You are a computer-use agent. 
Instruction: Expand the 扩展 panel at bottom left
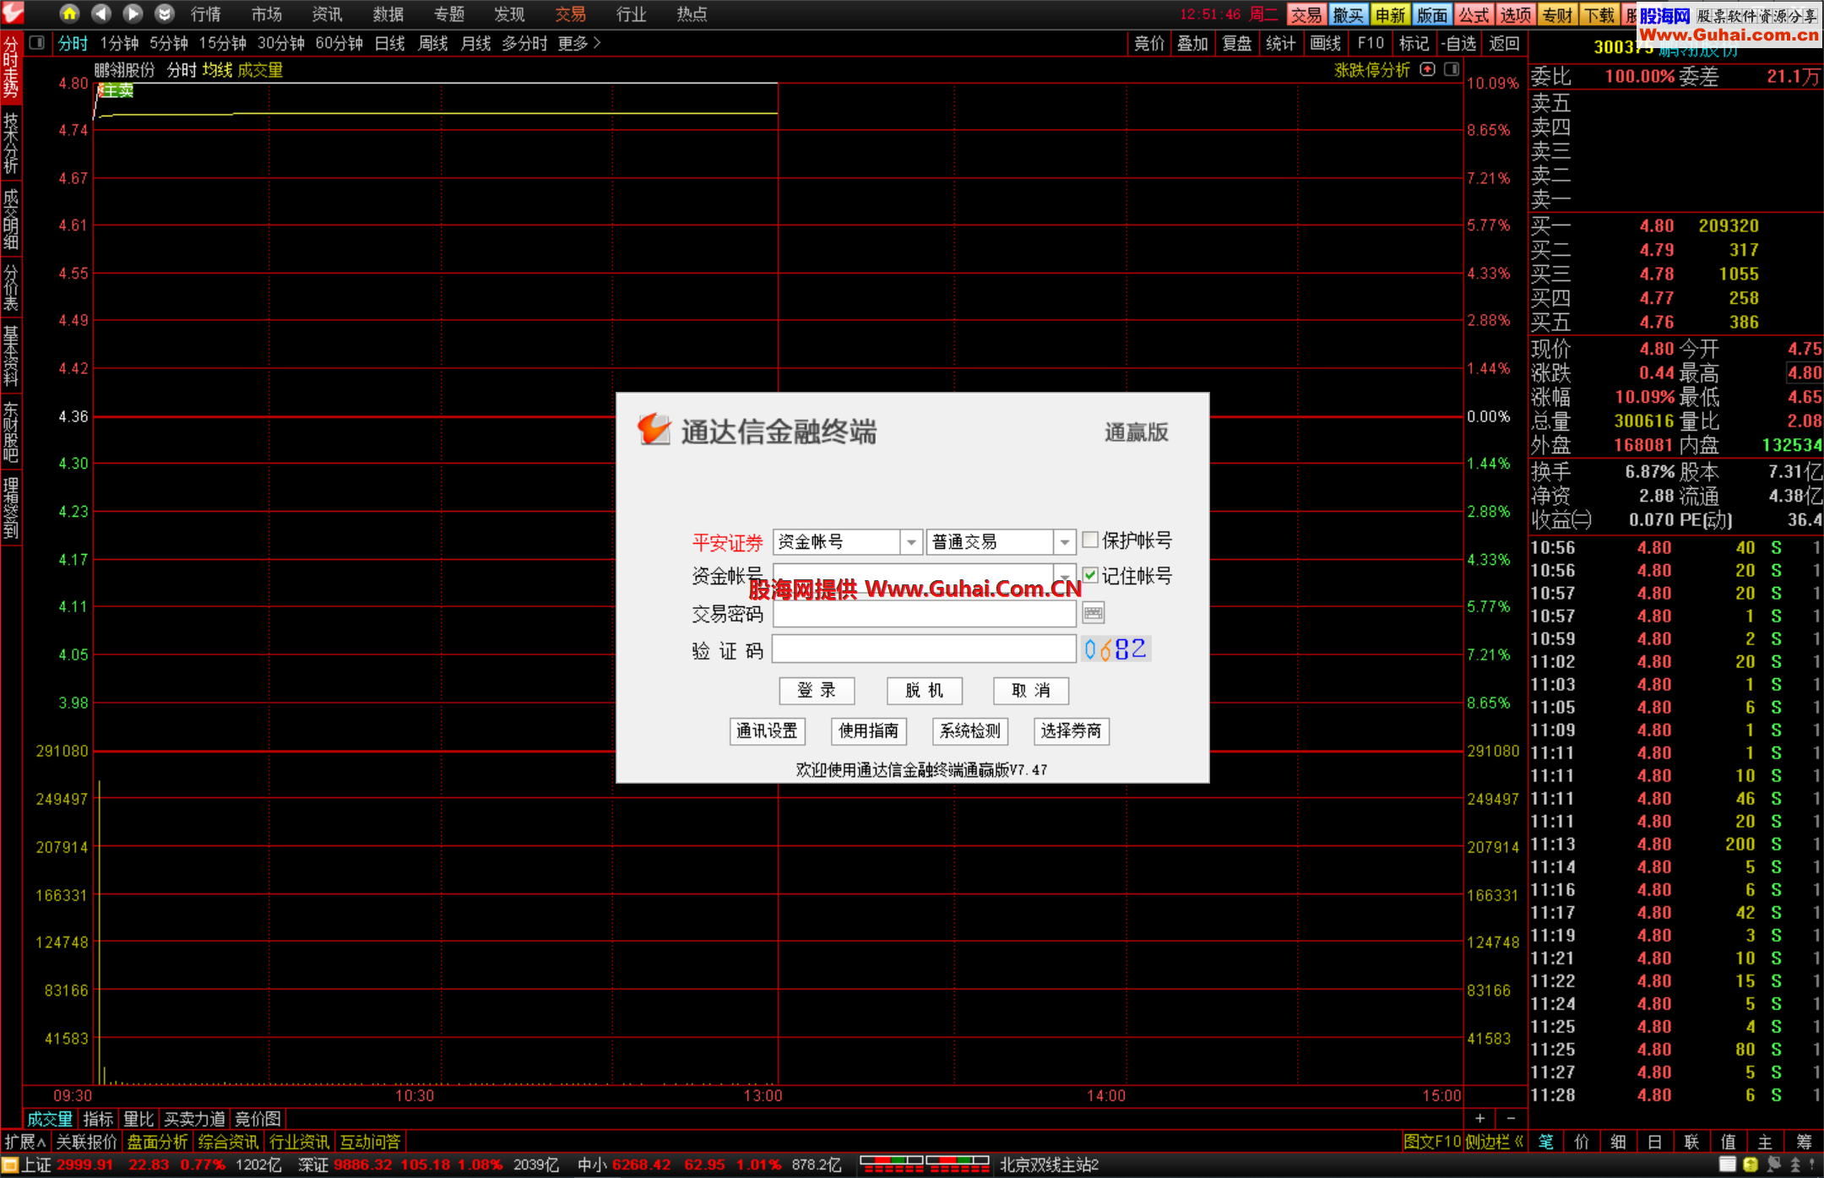pyautogui.click(x=24, y=1142)
